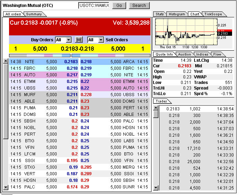Click the best bid-ask 0.2183-0.218 summary
Viewport: 239px width, 195px height.
tap(77, 49)
